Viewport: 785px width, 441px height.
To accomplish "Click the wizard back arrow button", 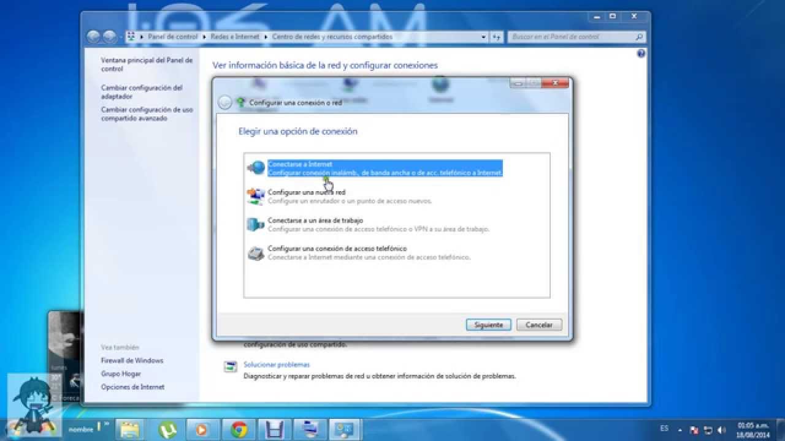I will (225, 103).
